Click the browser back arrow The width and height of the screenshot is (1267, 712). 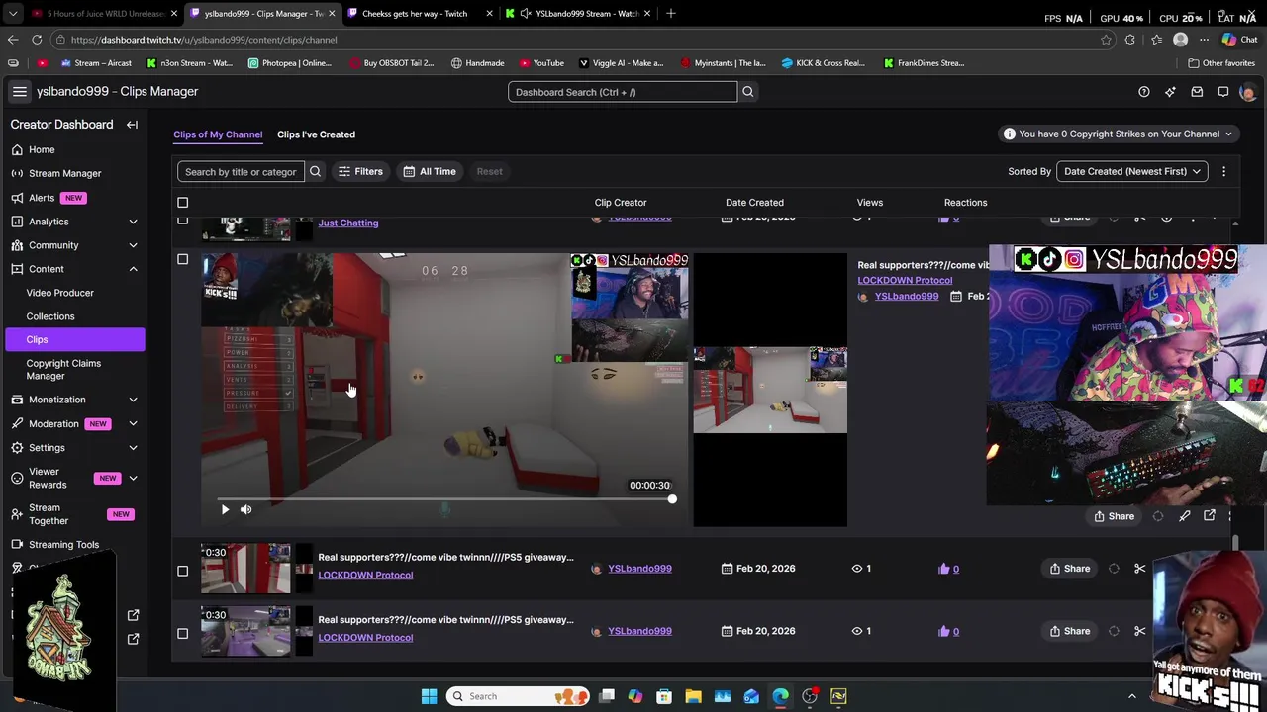(x=12, y=40)
